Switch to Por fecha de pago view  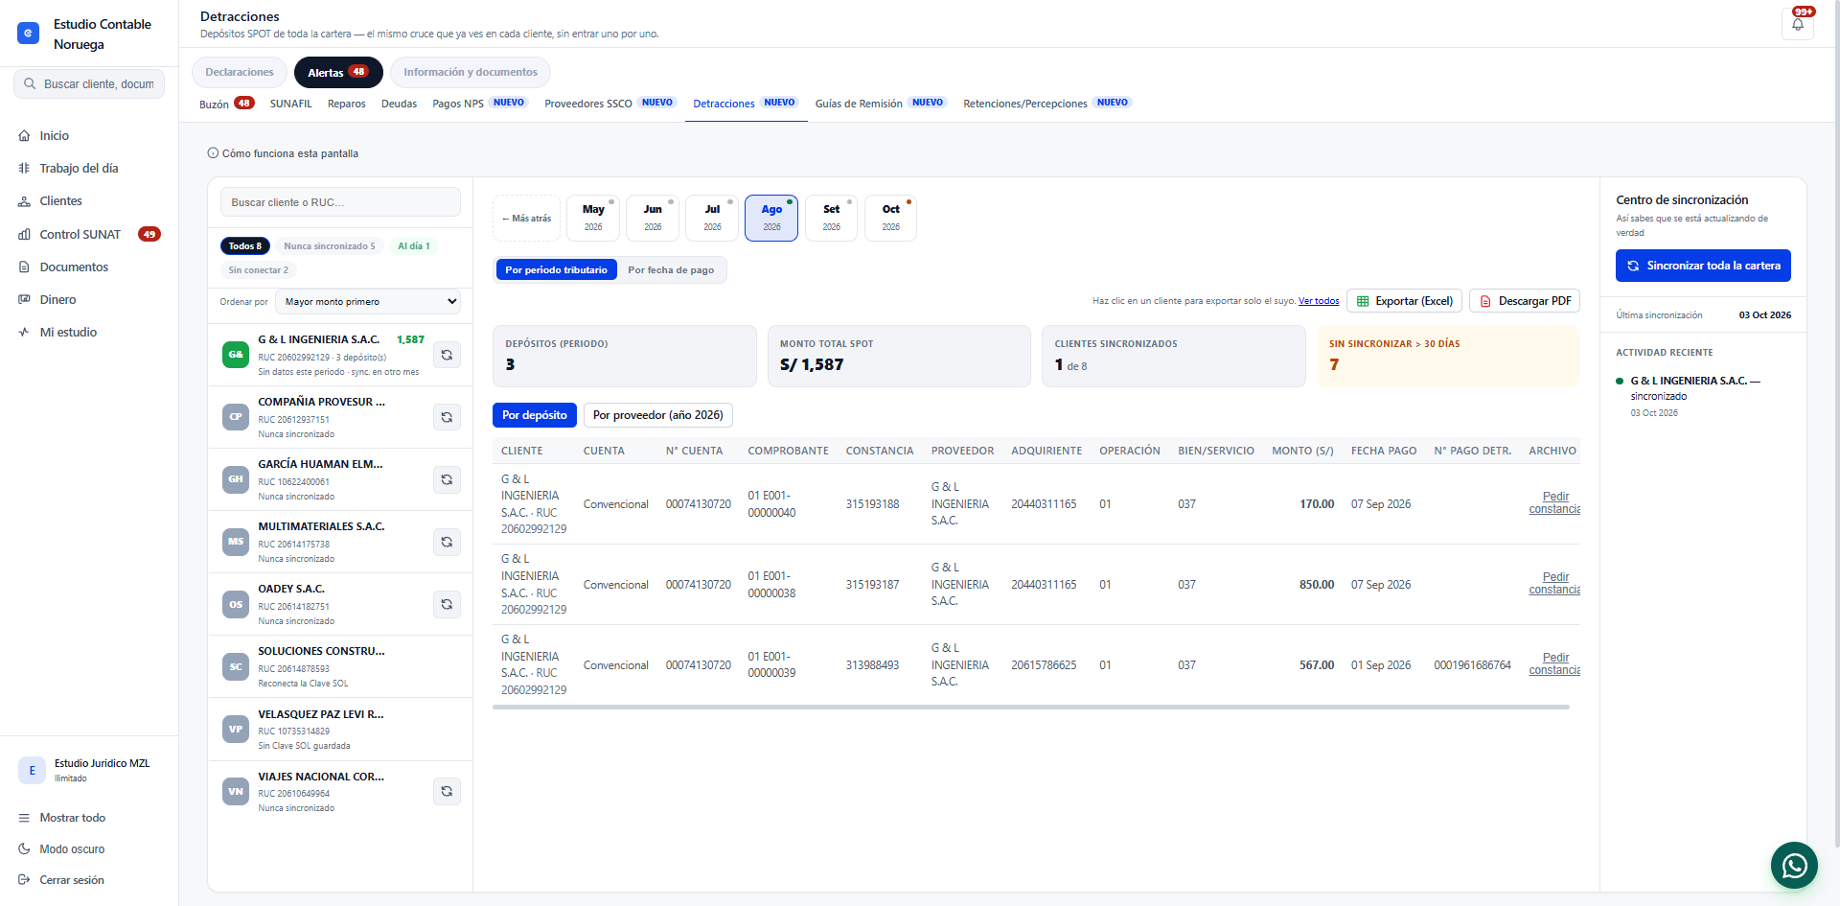671,270
